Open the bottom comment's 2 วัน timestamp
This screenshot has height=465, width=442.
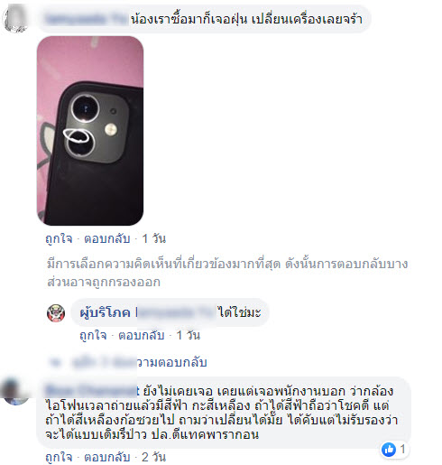click(153, 457)
